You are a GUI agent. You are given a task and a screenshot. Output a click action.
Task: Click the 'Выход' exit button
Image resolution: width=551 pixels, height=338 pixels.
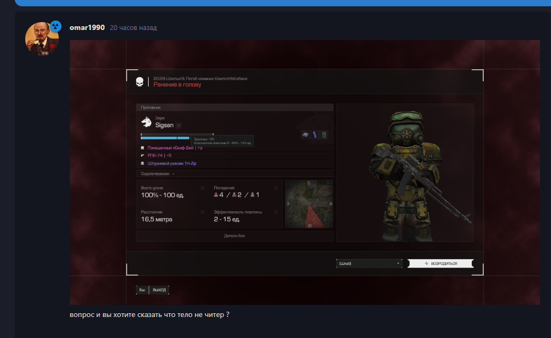[159, 290]
